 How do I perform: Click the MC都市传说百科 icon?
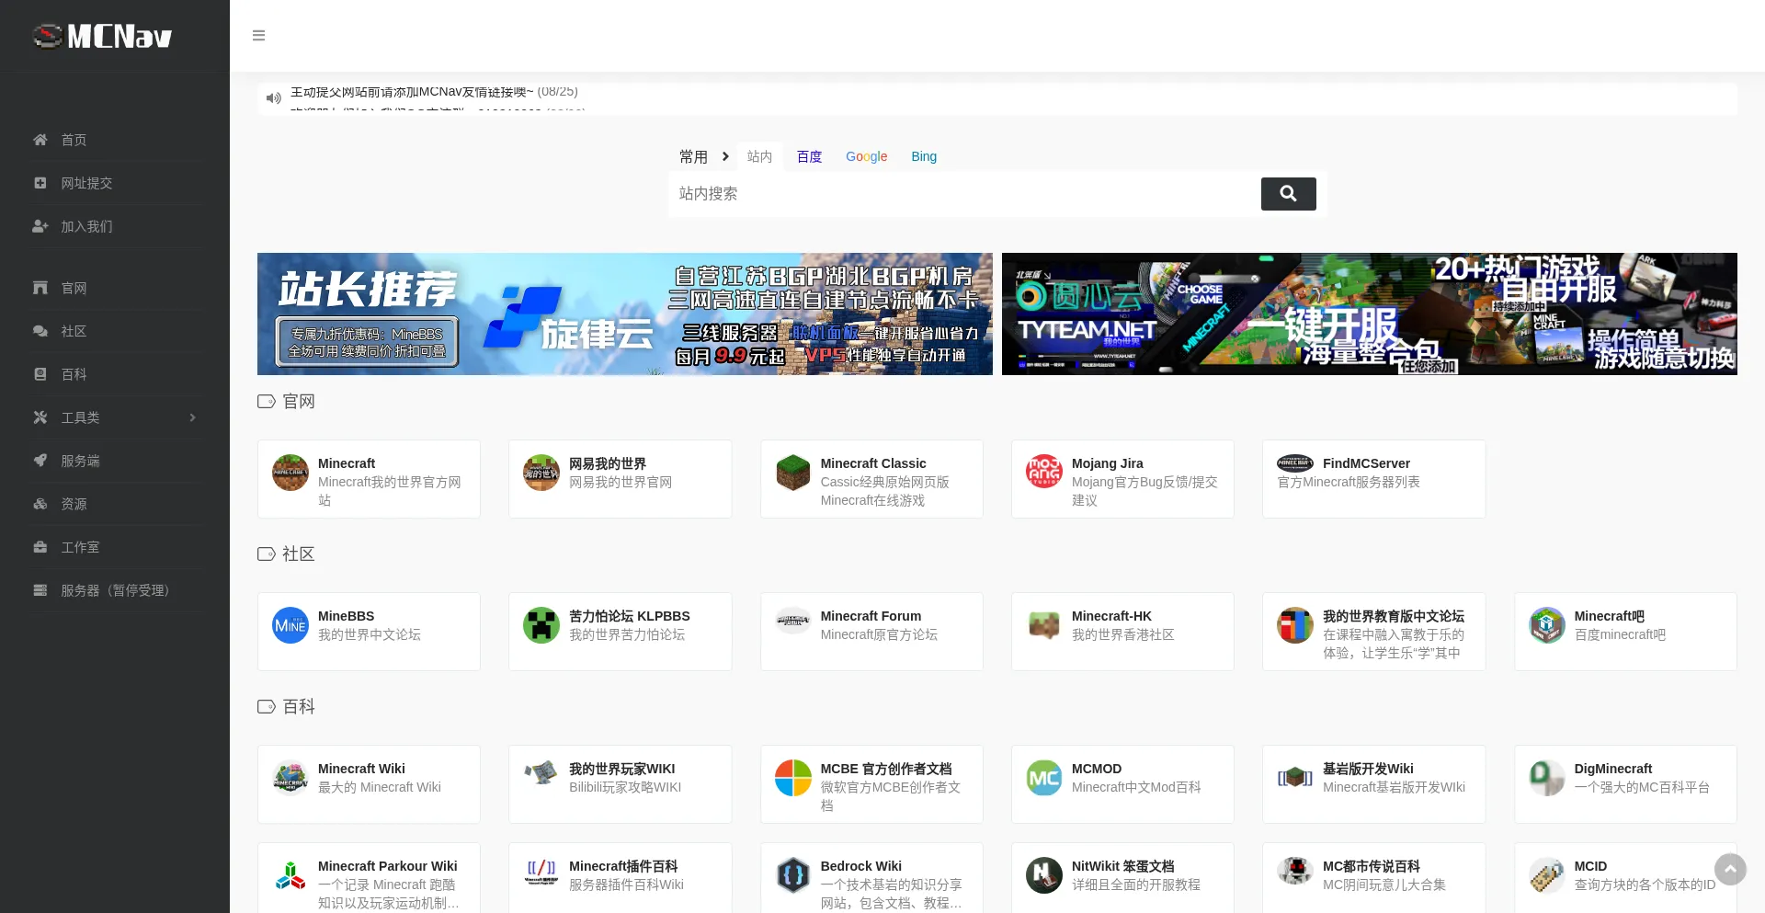click(x=1295, y=871)
